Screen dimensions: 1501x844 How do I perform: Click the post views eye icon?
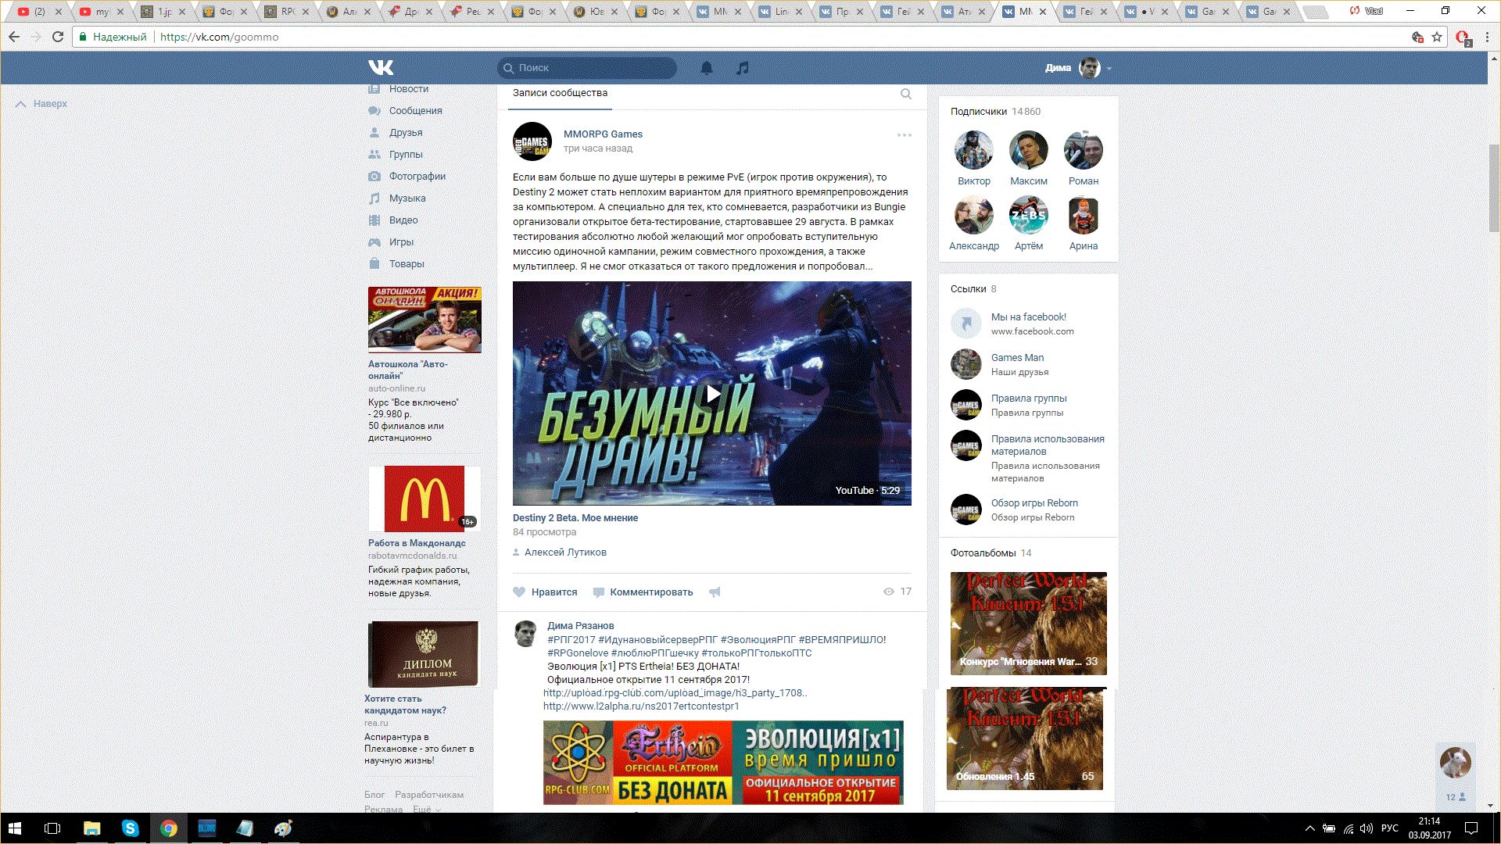888,592
